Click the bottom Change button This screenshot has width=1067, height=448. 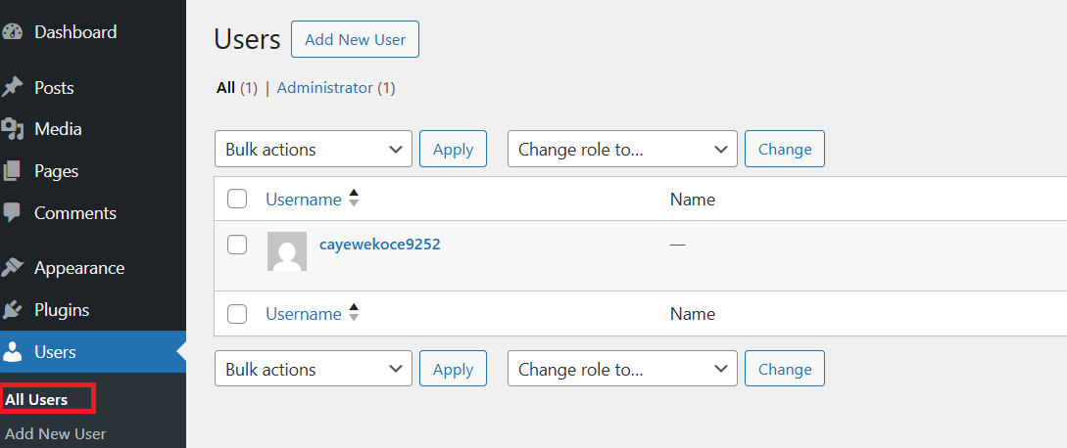point(785,369)
